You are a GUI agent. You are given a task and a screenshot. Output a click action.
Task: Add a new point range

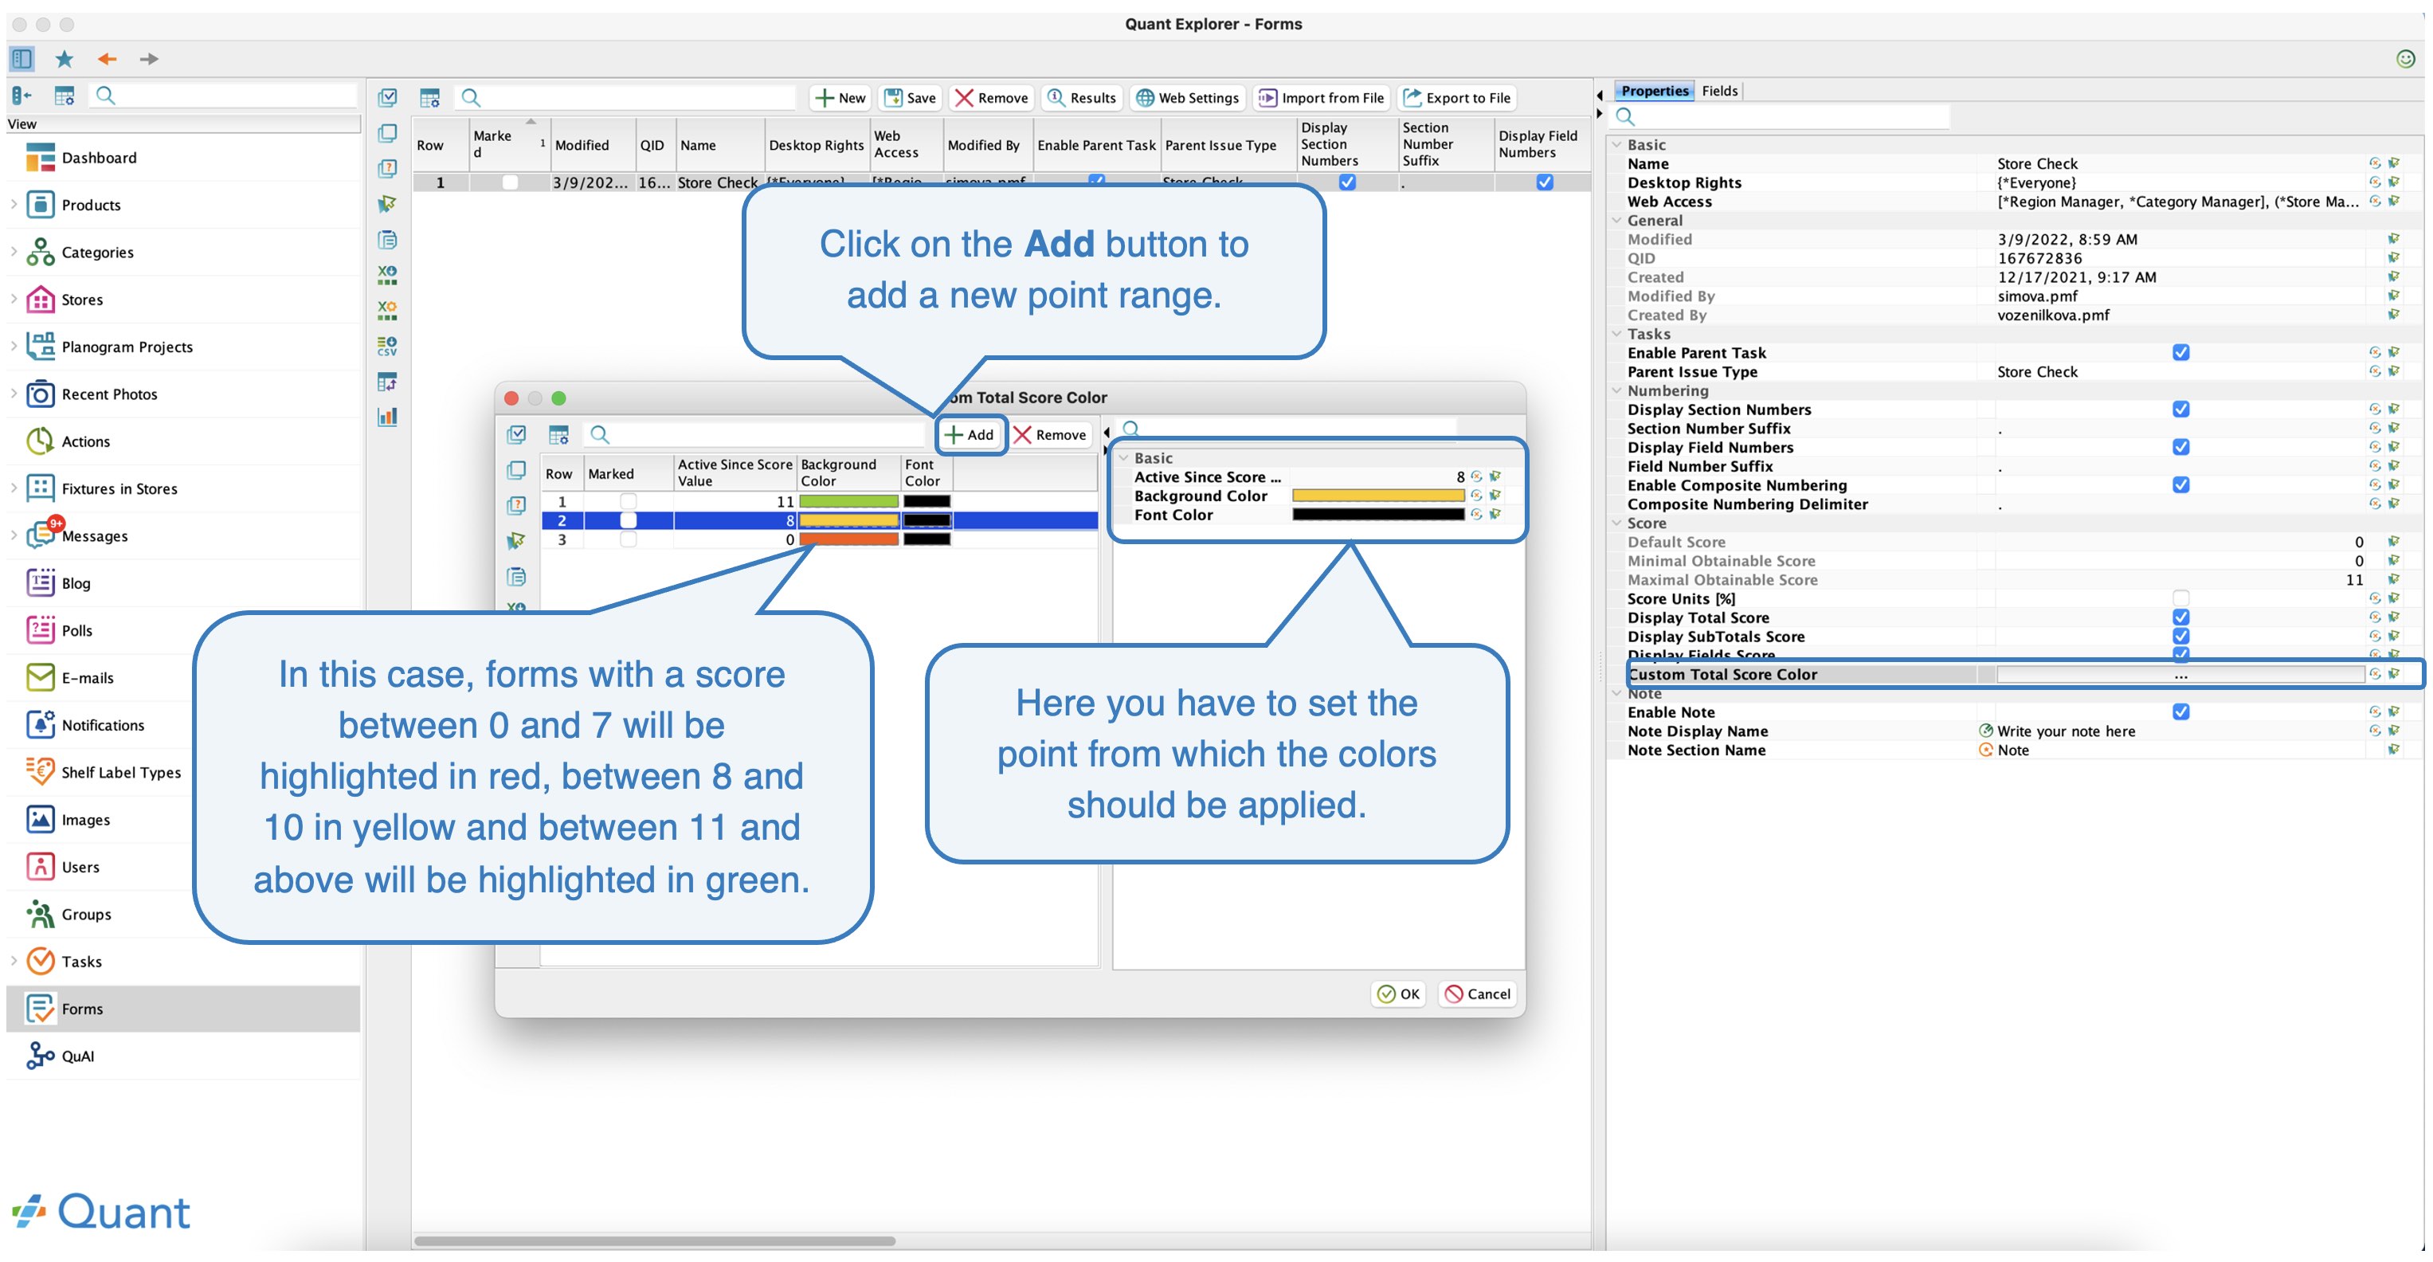970,434
